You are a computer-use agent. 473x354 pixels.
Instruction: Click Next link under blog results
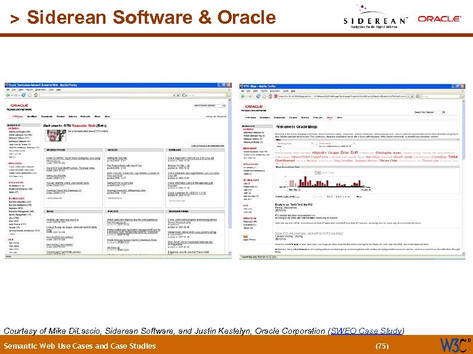tap(359, 197)
